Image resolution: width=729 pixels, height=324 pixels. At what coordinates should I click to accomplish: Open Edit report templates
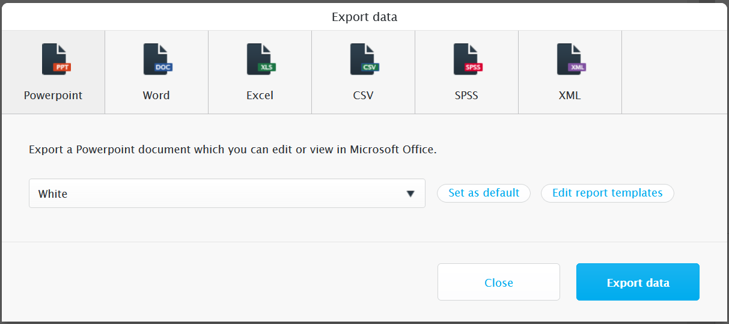[x=608, y=193]
